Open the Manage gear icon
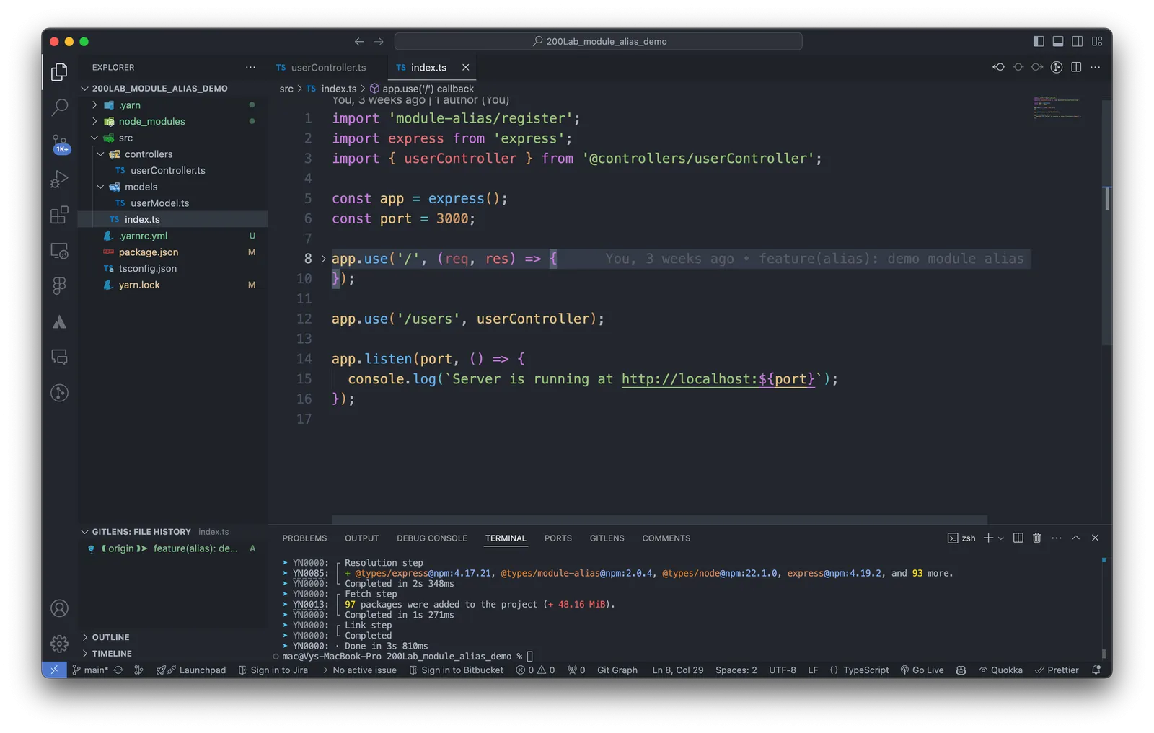The width and height of the screenshot is (1154, 733). tap(59, 643)
